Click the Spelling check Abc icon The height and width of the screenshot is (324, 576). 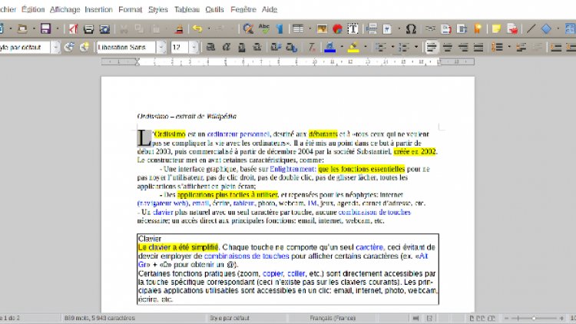point(263,28)
